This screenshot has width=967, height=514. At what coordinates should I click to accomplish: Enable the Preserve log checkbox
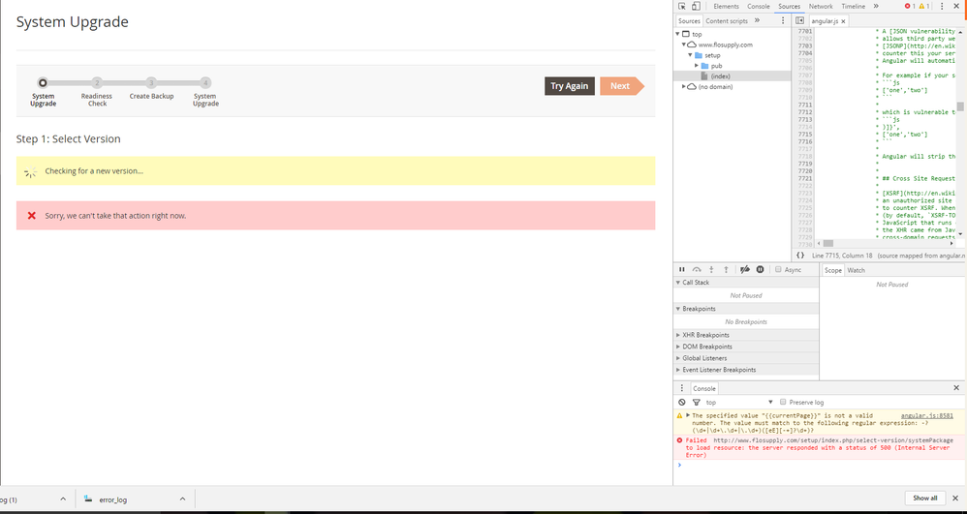pos(783,402)
